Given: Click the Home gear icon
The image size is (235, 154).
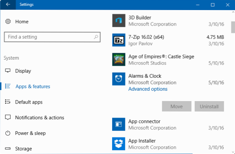Looking at the screenshot, I should coord(8,21).
